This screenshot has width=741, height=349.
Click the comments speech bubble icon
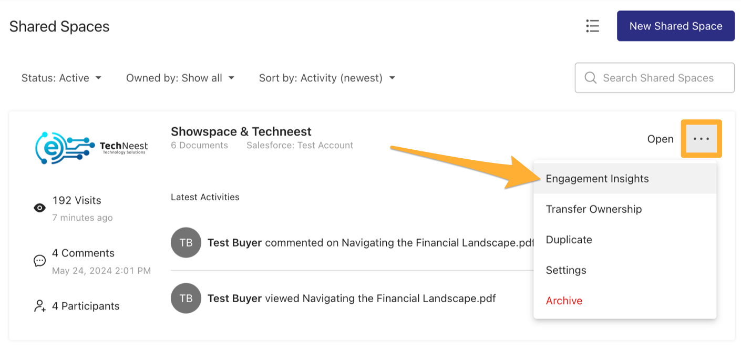(39, 261)
